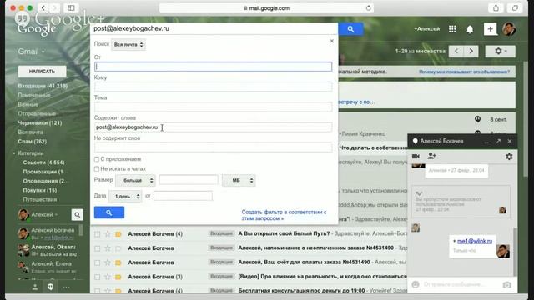Collapse the Категории section triangle
The height and width of the screenshot is (300, 534).
click(14, 153)
